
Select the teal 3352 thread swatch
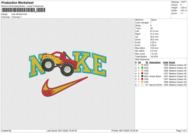pos(142,68)
